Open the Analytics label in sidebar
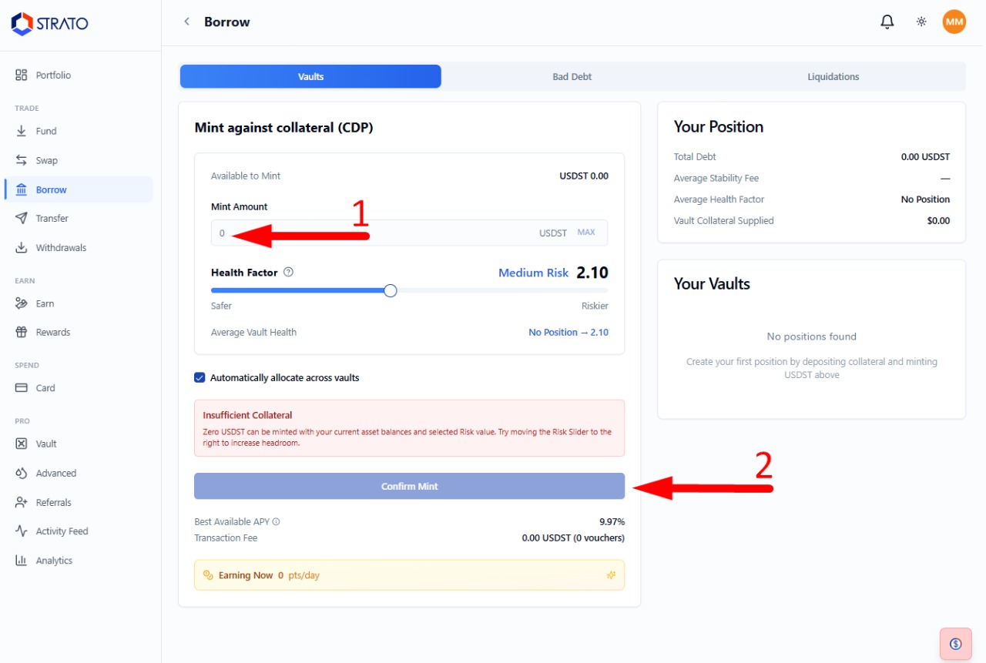Image resolution: width=986 pixels, height=663 pixels. click(54, 561)
